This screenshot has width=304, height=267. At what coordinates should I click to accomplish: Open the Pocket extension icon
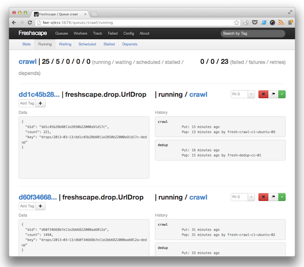point(255,23)
